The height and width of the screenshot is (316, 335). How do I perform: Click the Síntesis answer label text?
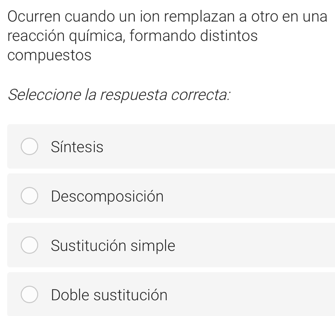tap(77, 147)
